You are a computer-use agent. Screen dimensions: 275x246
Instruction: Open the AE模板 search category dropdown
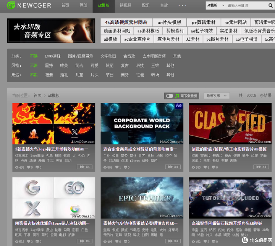216,5
